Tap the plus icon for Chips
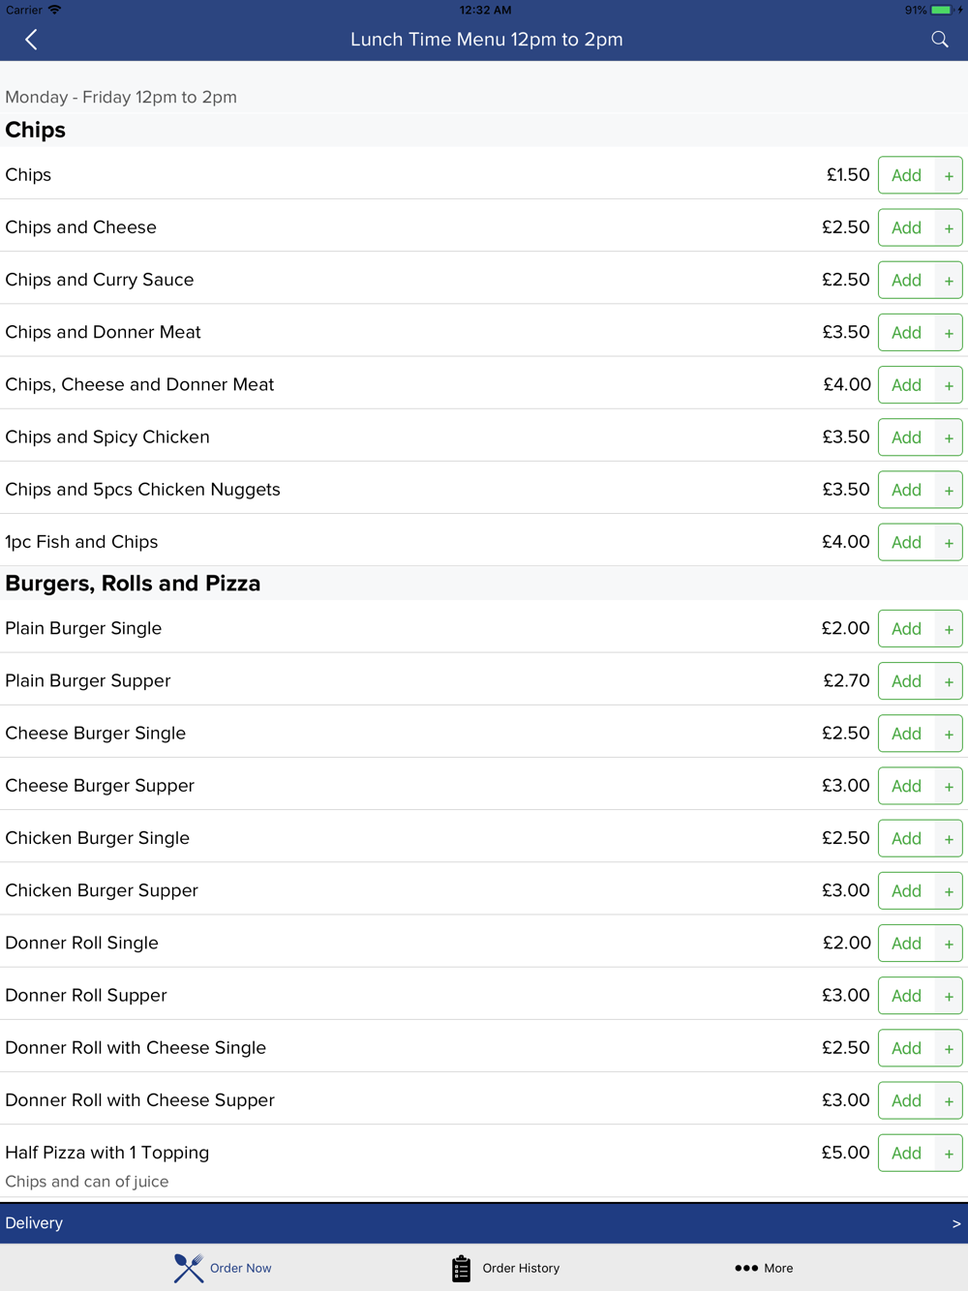The image size is (968, 1291). pyautogui.click(x=949, y=176)
